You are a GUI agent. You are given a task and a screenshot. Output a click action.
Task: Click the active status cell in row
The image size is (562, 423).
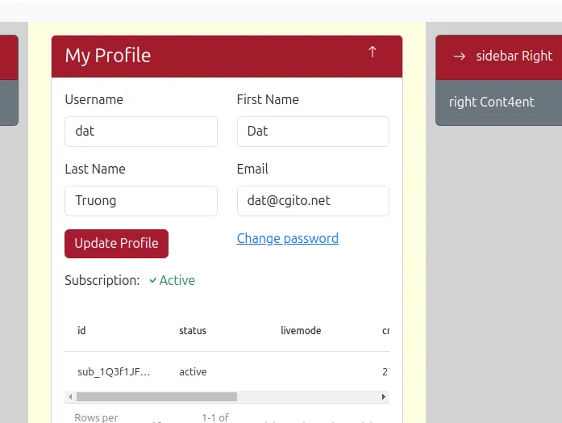click(193, 372)
